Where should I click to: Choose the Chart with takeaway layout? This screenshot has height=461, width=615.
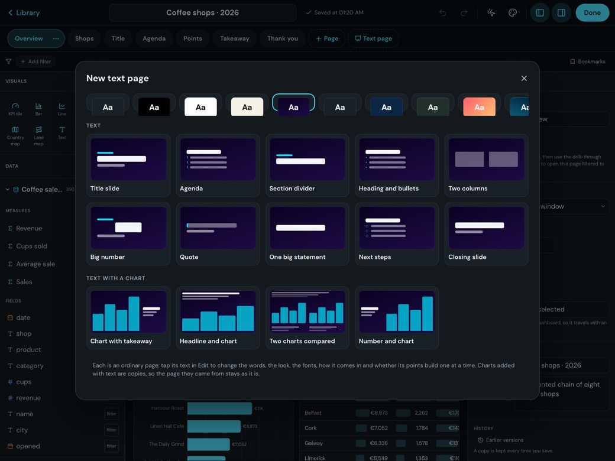click(x=128, y=318)
